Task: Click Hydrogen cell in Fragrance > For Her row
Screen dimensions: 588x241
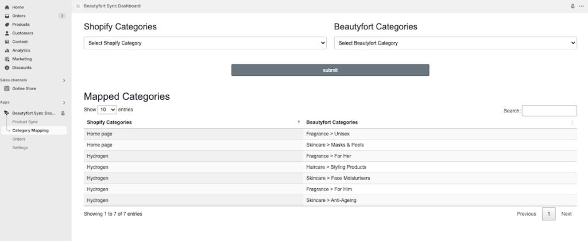Action: 194,156
